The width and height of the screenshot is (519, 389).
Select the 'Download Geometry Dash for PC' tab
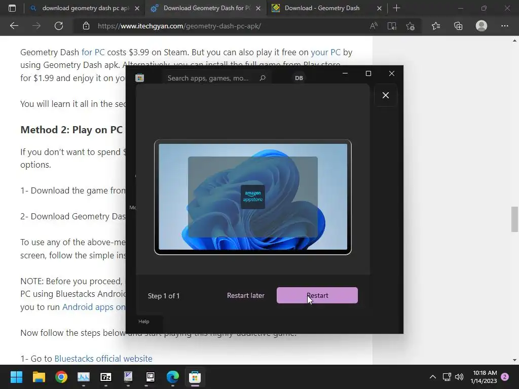point(207,8)
